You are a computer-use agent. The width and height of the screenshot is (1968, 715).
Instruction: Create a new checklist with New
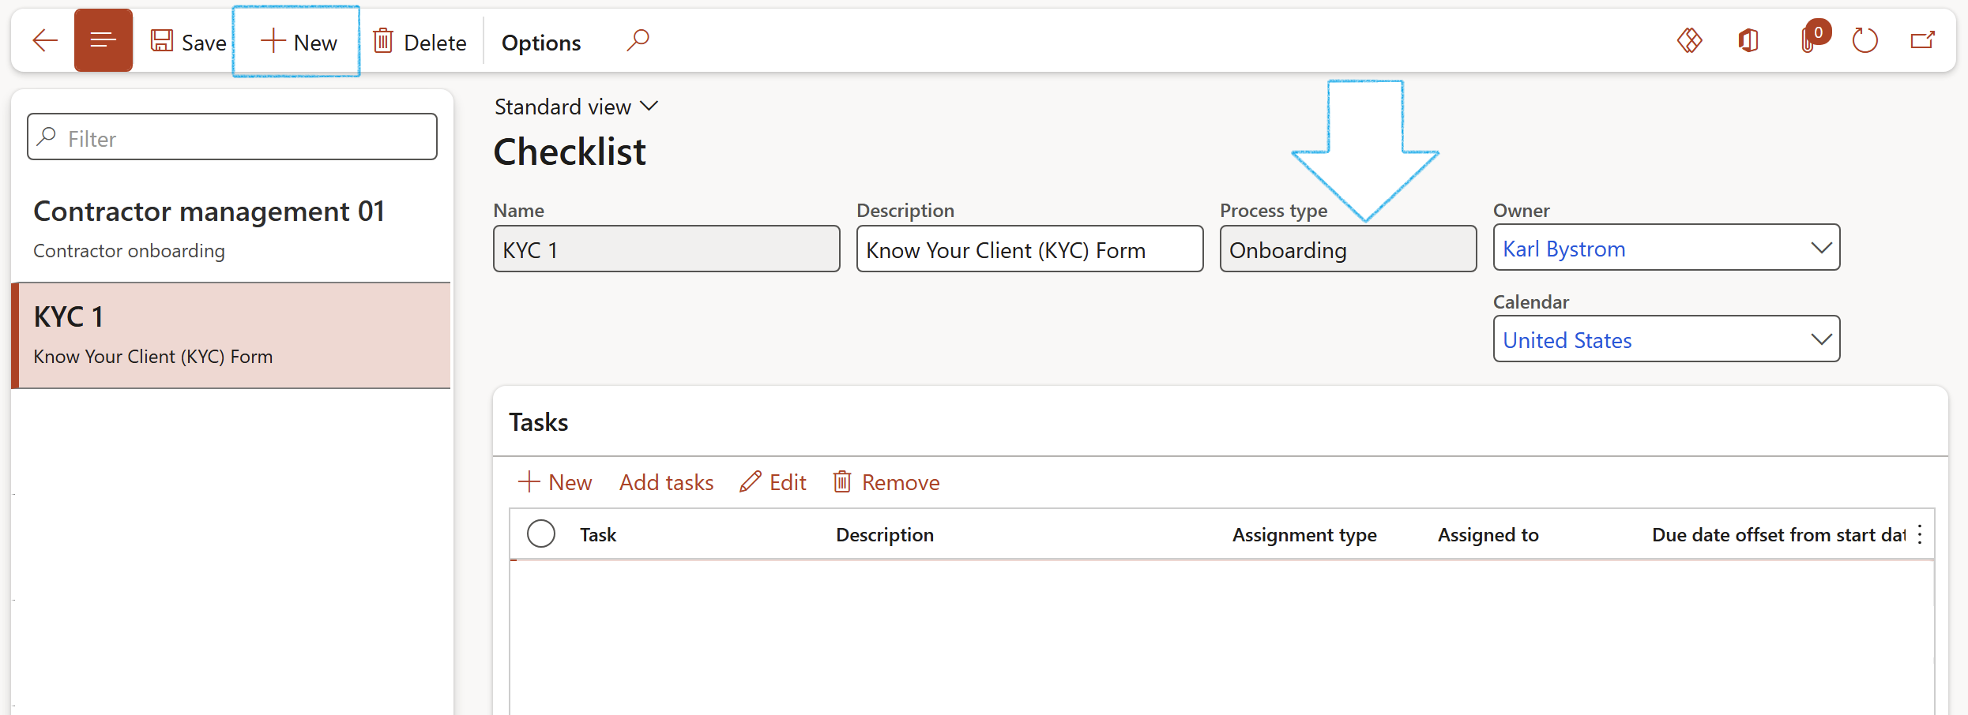click(298, 43)
